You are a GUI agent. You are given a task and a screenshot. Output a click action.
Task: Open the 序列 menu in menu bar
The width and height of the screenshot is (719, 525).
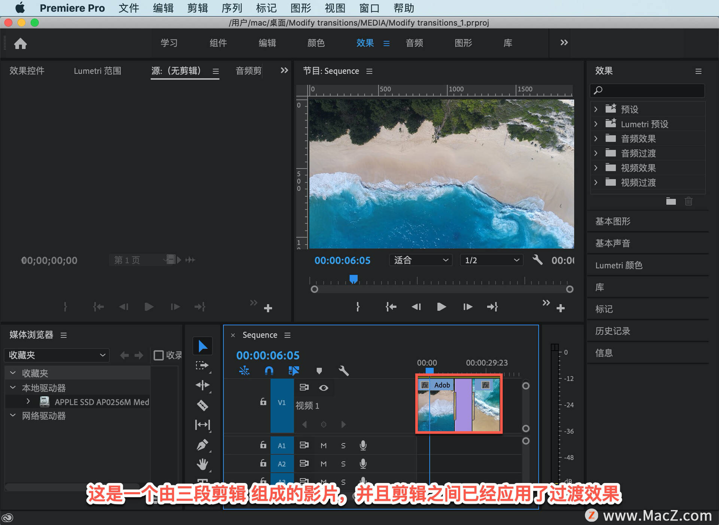pos(232,8)
